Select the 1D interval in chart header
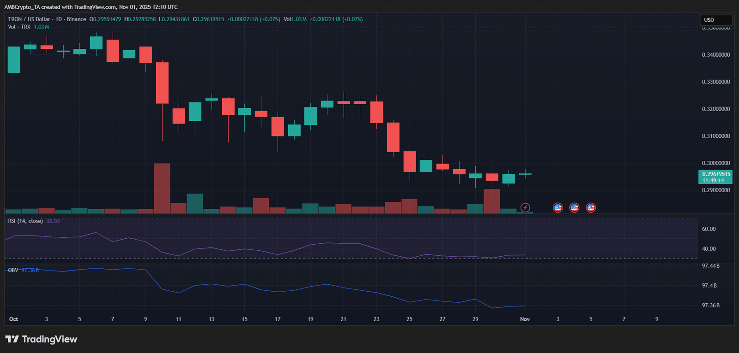739x353 pixels. click(59, 19)
